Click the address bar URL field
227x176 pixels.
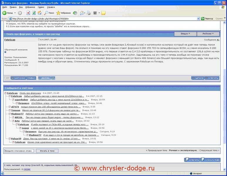(x=103, y=19)
